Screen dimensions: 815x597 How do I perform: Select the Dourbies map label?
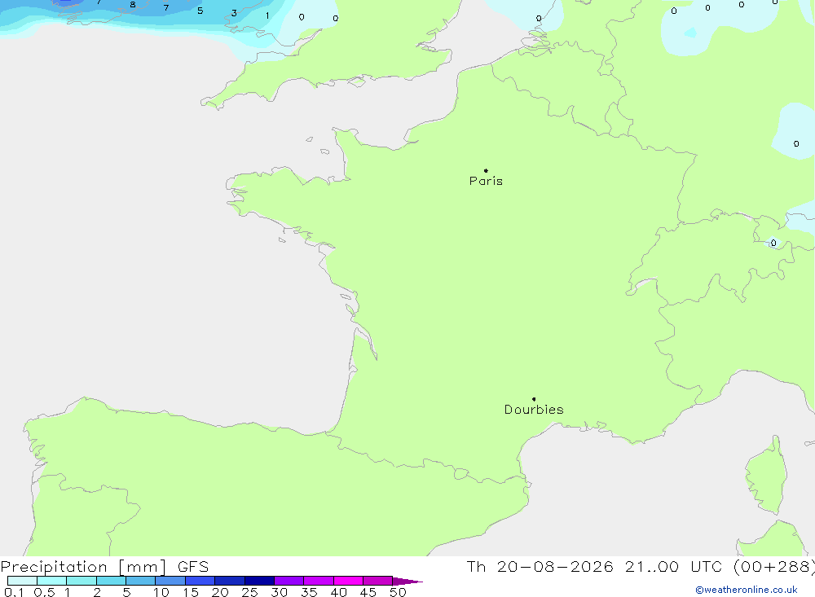[534, 410]
